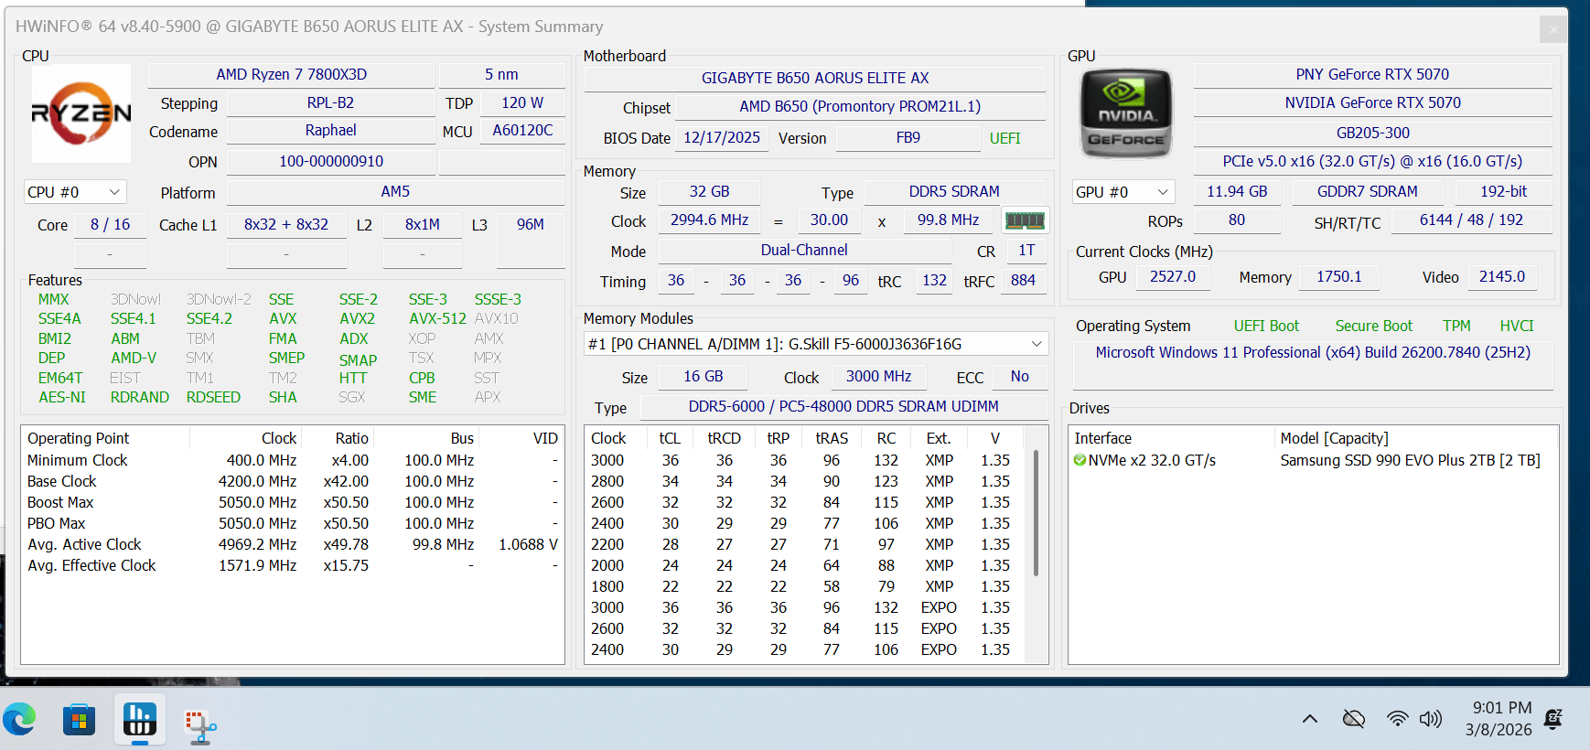Viewport: 1590px width, 750px height.
Task: Click the tCL column header in timings table
Action: coord(670,438)
